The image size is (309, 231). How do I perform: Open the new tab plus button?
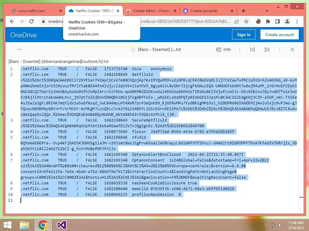click(x=244, y=11)
